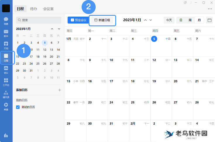The image size is (215, 142).
Task: Open the Messages (消息) sidebar icon
Action: (6, 21)
